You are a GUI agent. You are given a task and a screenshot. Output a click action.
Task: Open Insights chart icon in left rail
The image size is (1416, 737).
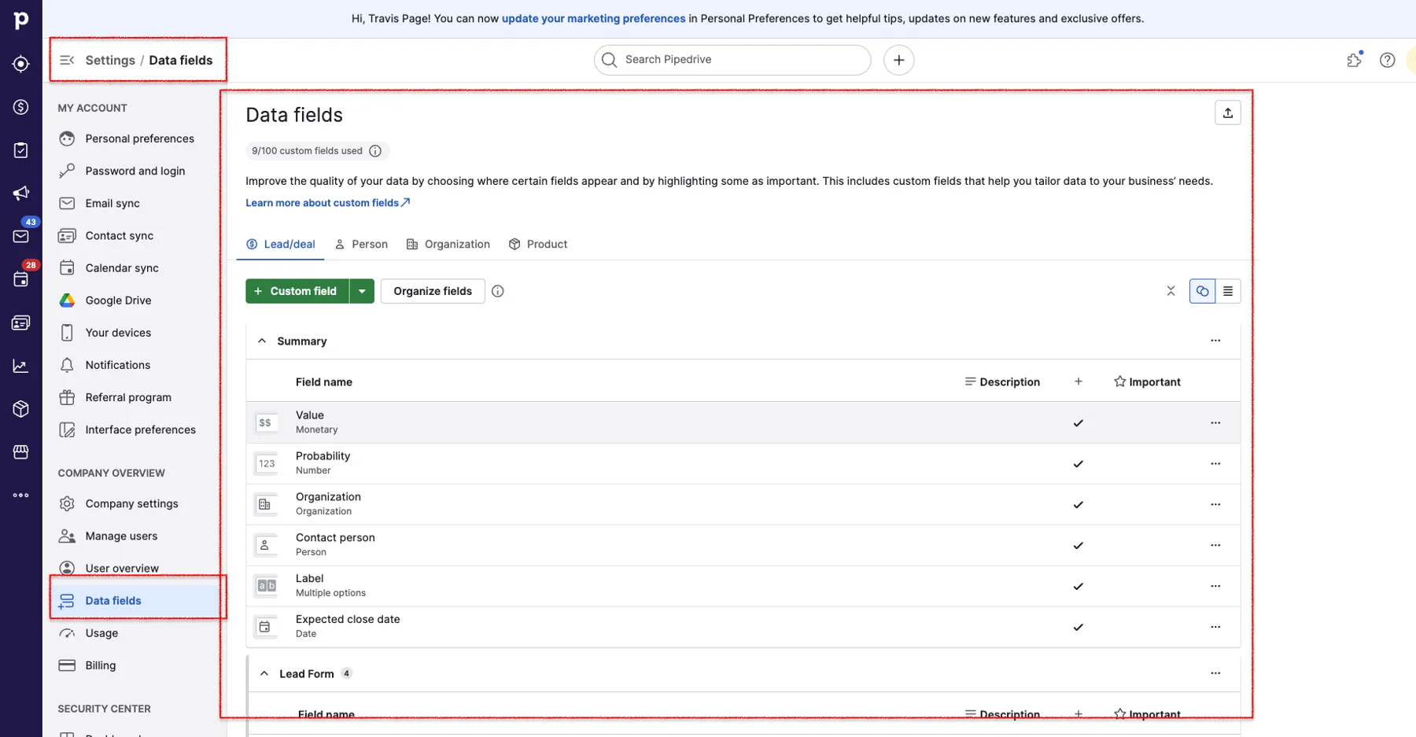tap(21, 366)
